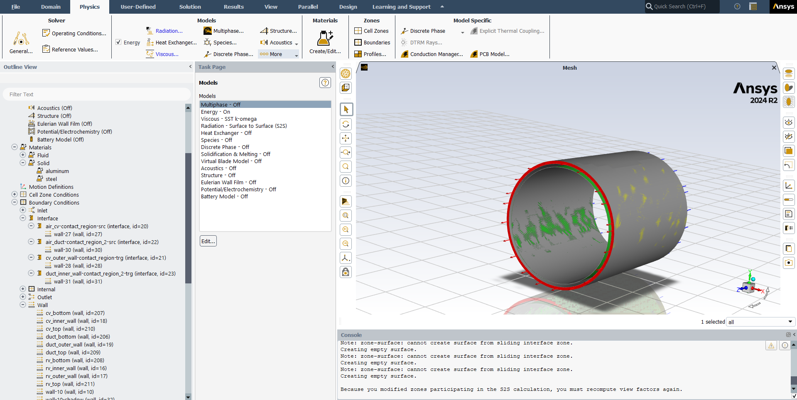Toggle the Energy checkbox

(x=118, y=42)
